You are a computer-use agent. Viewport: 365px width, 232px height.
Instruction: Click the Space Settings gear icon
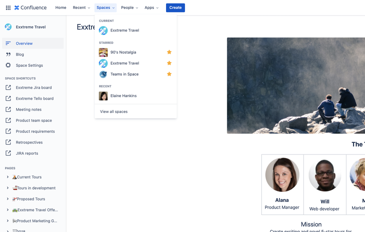(x=8, y=65)
